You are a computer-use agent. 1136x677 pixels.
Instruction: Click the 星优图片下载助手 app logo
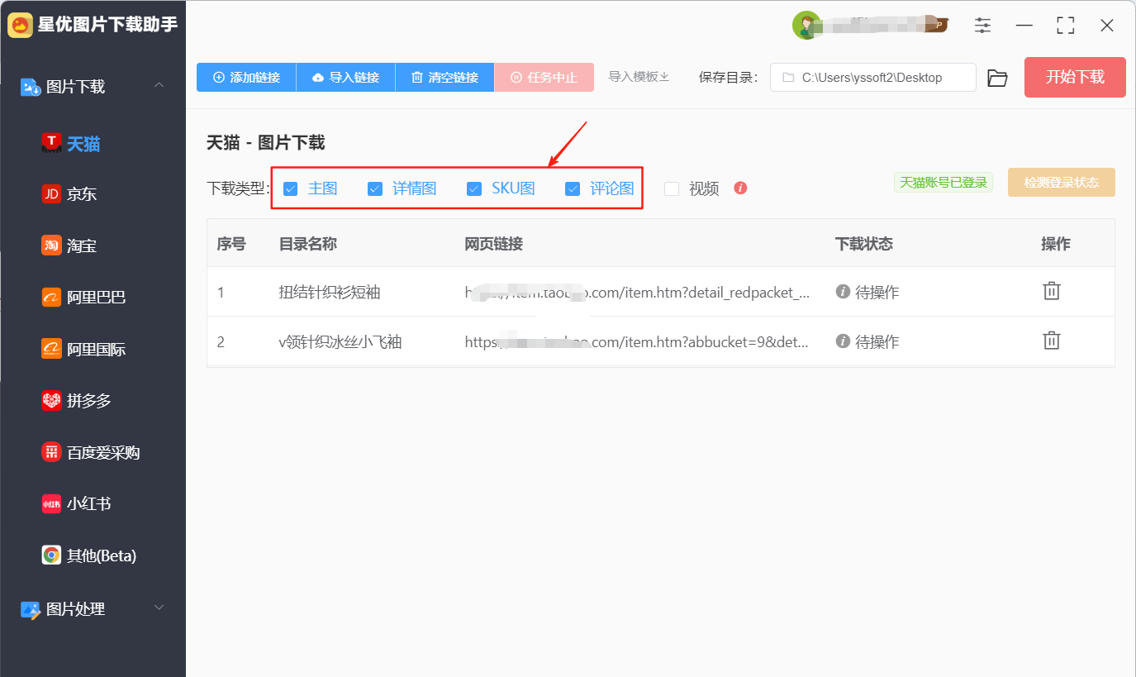pos(21,25)
